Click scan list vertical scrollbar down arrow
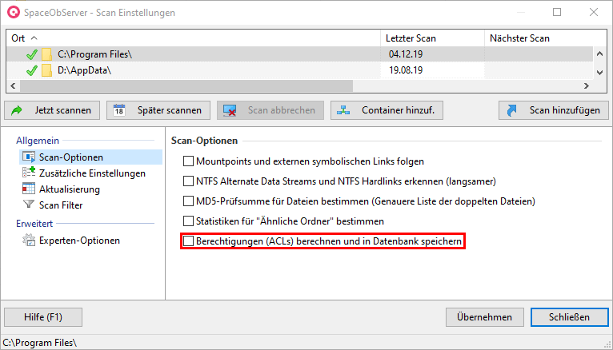 599,72
